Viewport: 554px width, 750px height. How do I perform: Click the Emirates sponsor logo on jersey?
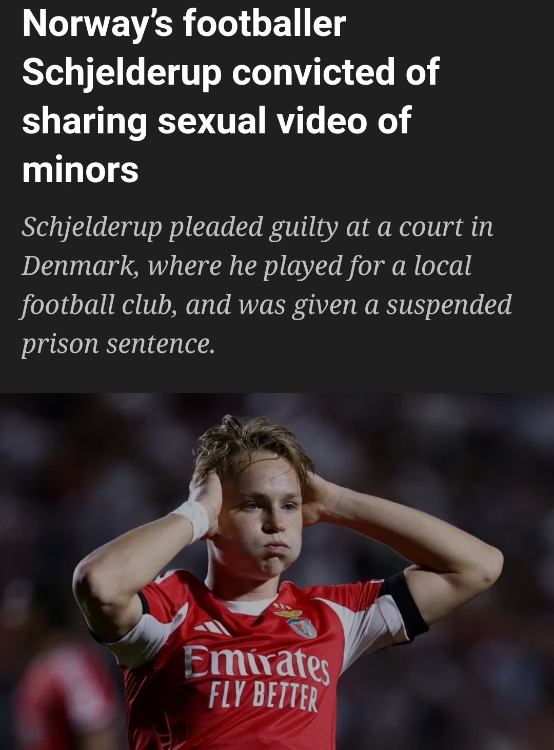point(256,663)
